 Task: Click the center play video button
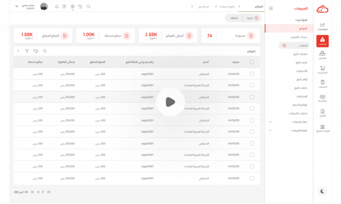170,102
